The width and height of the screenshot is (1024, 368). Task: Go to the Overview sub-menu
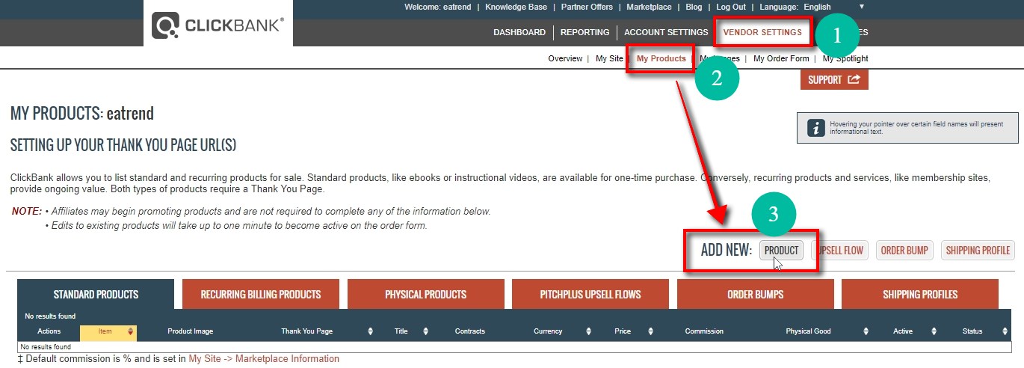pos(565,58)
